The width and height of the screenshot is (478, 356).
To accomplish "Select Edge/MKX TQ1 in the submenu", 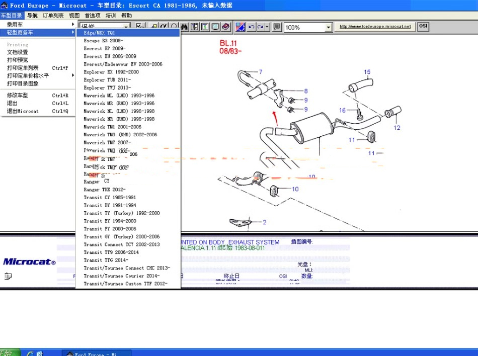I will (128, 33).
